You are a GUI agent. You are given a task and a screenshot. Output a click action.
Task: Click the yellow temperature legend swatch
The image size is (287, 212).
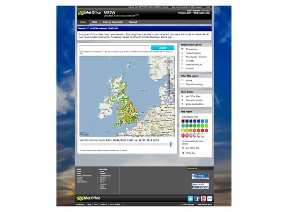pos(183,131)
